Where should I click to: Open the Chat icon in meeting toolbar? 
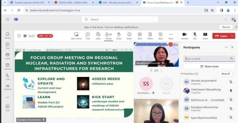pos(88,36)
